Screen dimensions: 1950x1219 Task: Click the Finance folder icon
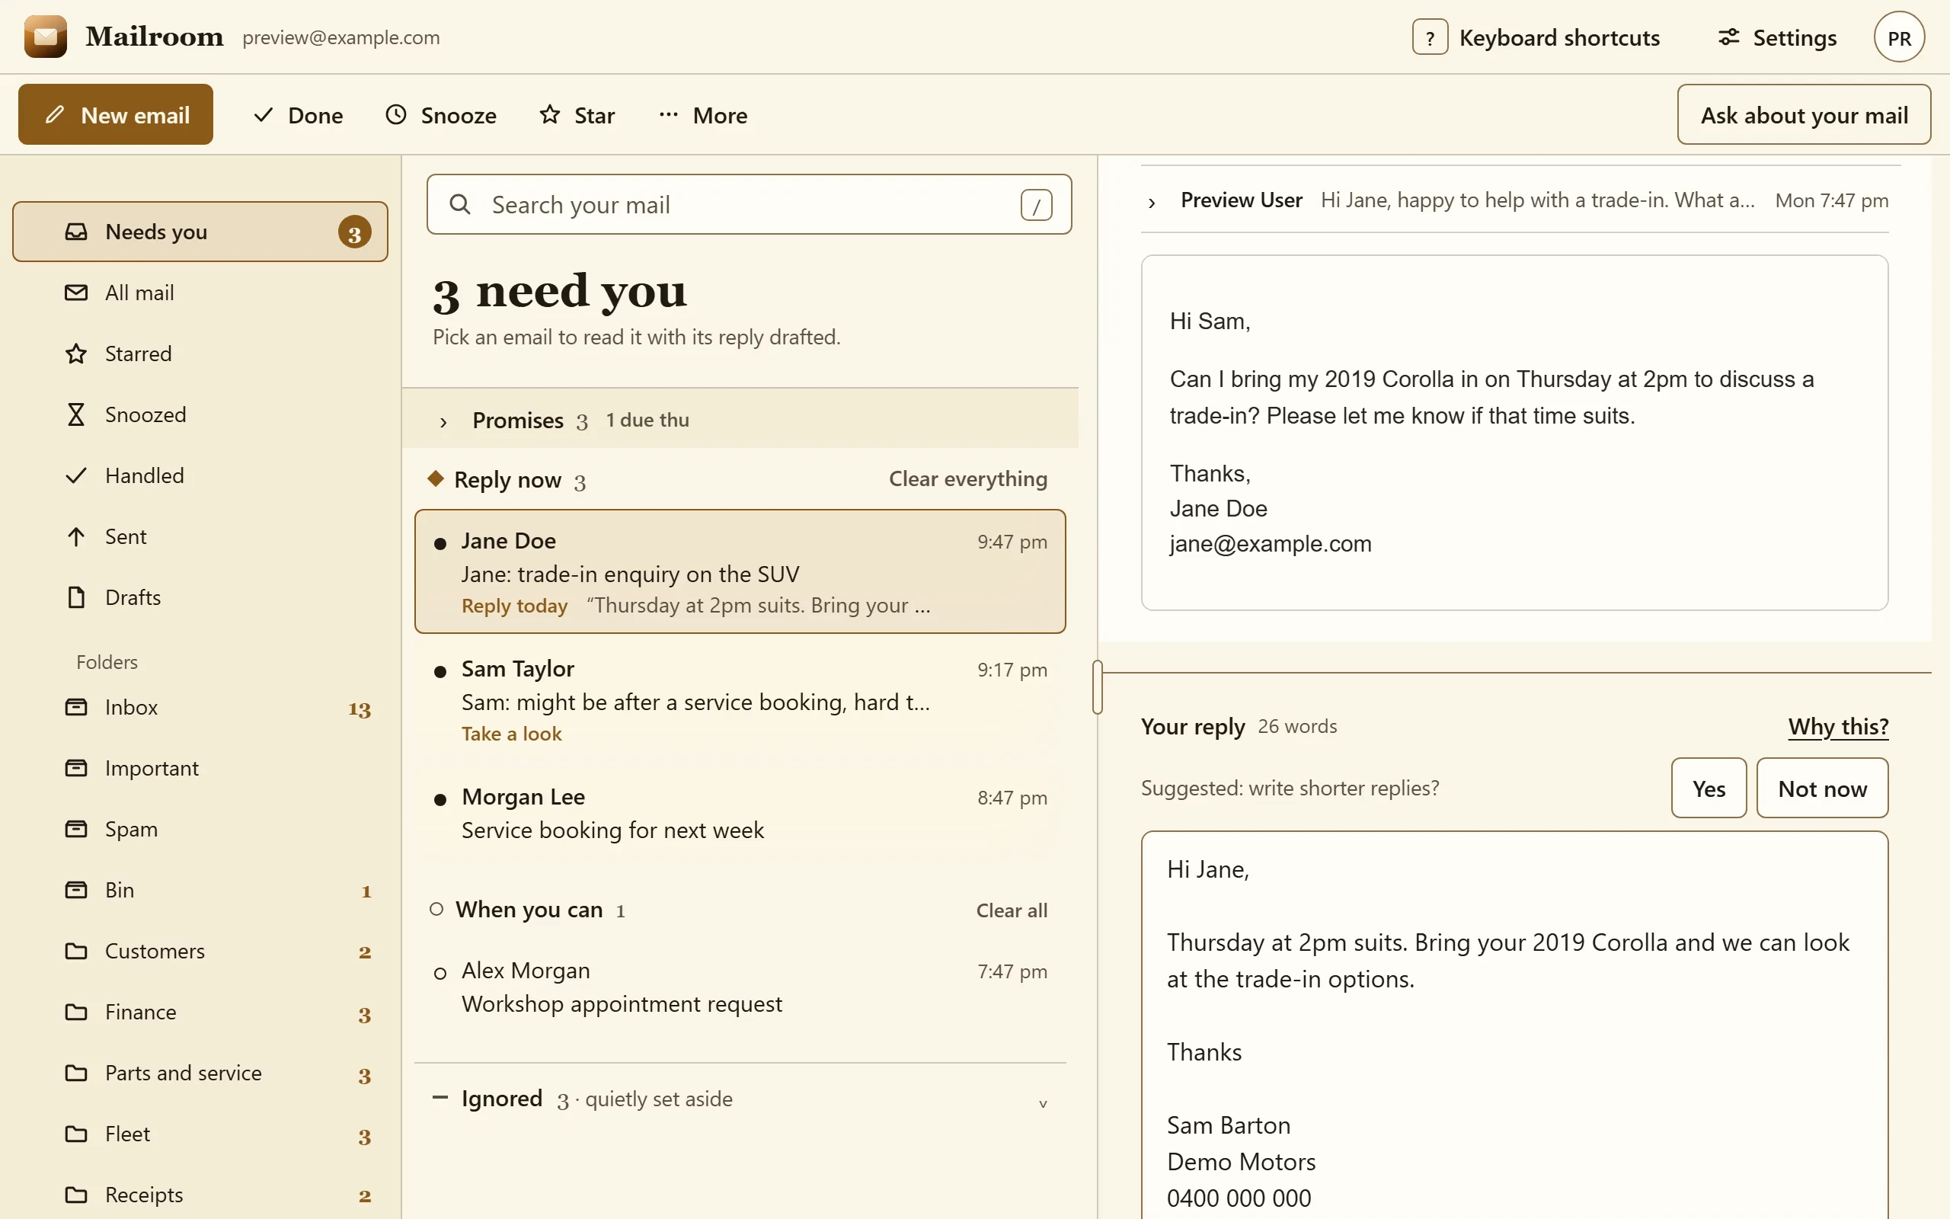point(75,1012)
